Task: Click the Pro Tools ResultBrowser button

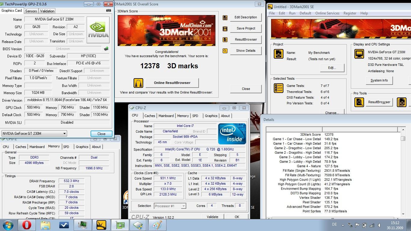Action: point(379,102)
